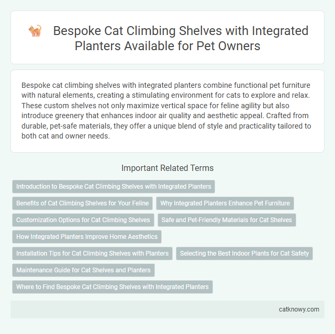Open 'Safe and Pet-Friendly Materials for Cat Shelves'
This screenshot has width=335, height=334.
tap(227, 220)
